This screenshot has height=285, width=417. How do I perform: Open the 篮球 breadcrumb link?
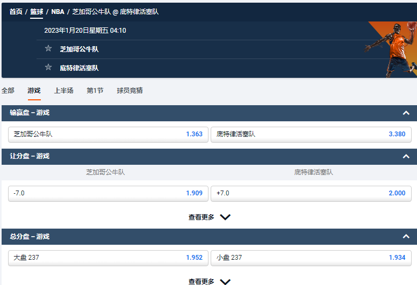point(37,11)
